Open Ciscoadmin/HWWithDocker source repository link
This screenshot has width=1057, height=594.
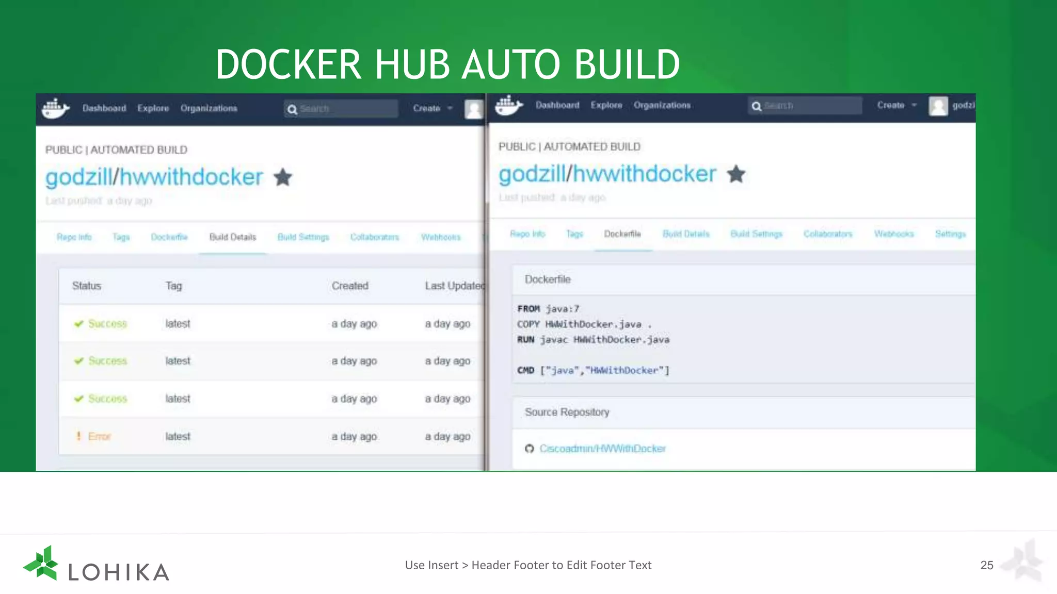pos(603,449)
